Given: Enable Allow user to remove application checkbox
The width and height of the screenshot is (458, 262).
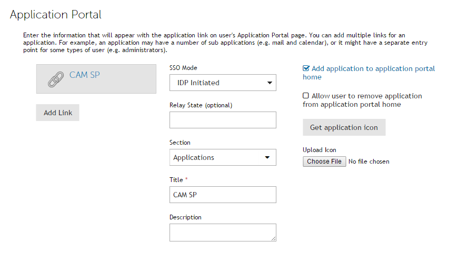Looking at the screenshot, I should (305, 96).
